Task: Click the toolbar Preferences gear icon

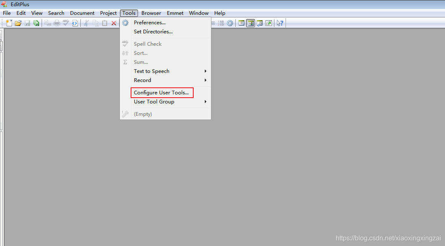Action: pyautogui.click(x=230, y=23)
